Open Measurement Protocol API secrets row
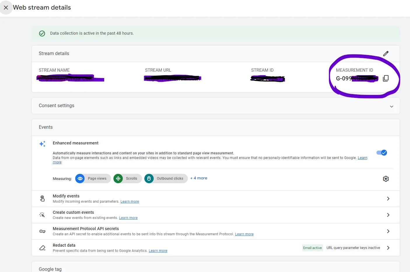Screen dimensions: 410x272 [x=388, y=231]
